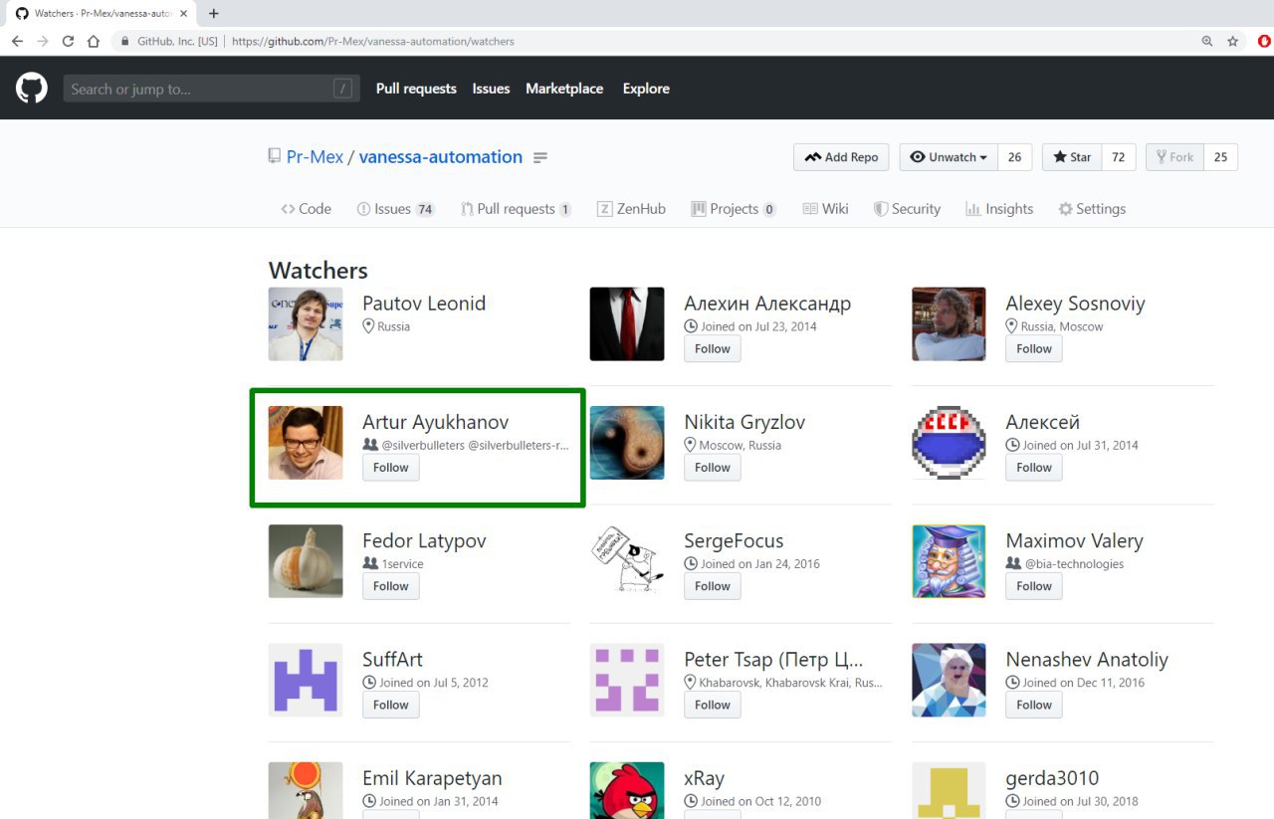Open xRay's Angry Birds avatar
The width and height of the screenshot is (1274, 819).
(627, 790)
